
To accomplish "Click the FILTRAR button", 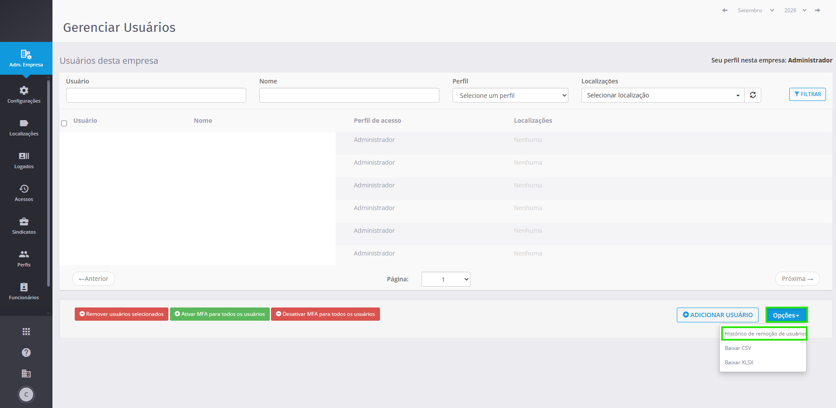I will click(x=808, y=94).
